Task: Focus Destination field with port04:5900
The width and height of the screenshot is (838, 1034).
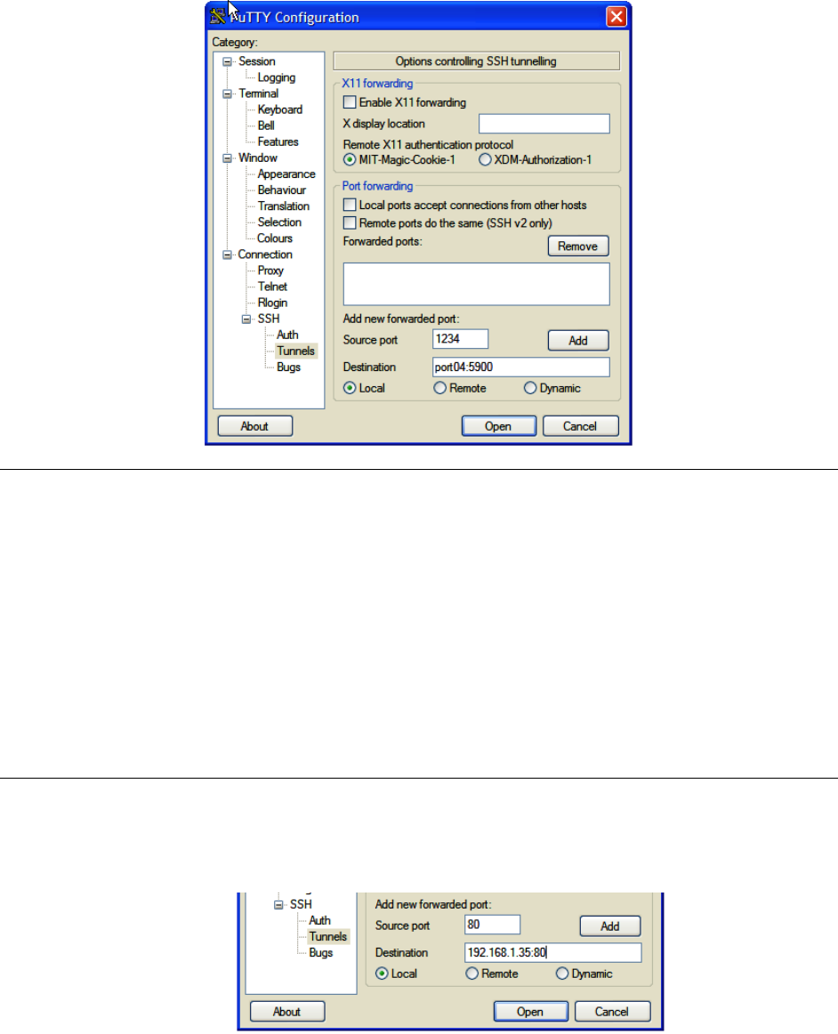Action: [521, 368]
